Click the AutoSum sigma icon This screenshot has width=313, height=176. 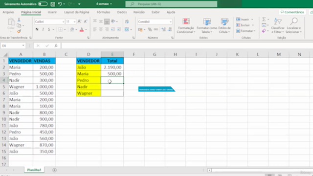(264, 20)
